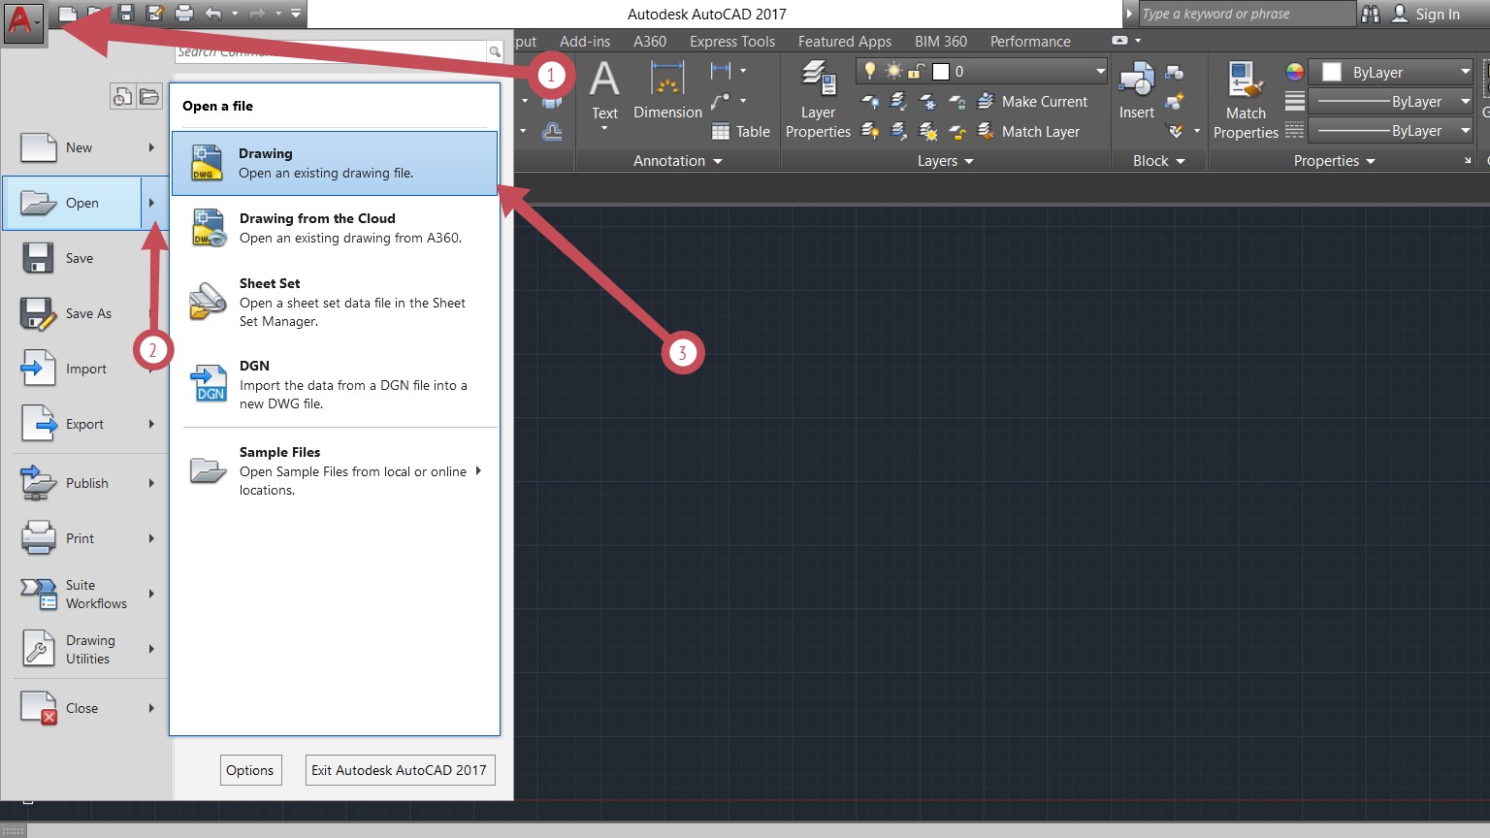Expand the Open submenu arrow
Screen dimensions: 1490x838
tap(151, 203)
